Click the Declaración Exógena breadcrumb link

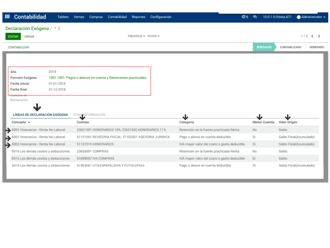coord(27,28)
